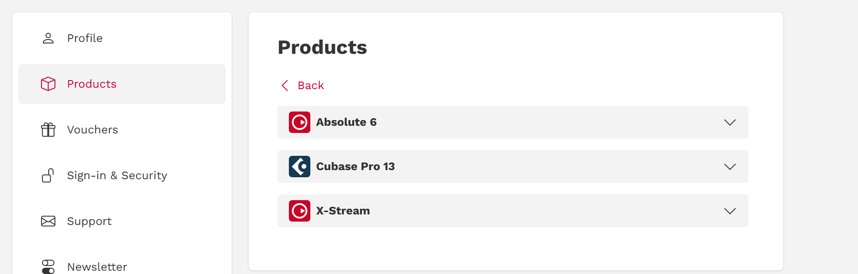The height and width of the screenshot is (274, 858).
Task: Click the left arrow beside Back
Action: click(x=285, y=85)
